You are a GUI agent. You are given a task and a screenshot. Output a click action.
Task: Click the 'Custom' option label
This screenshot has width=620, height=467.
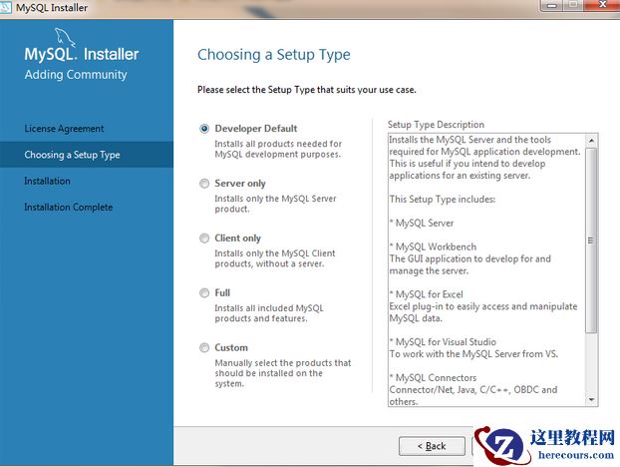(231, 348)
